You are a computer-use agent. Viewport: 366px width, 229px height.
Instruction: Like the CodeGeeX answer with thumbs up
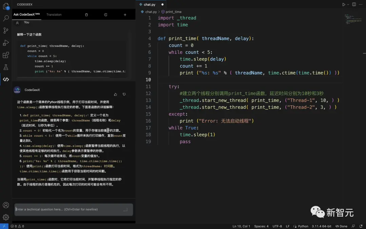point(115,94)
